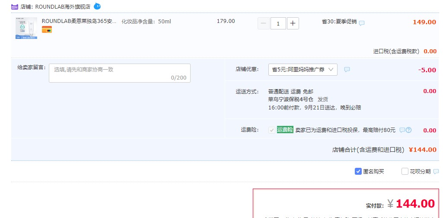Viewport: 446px width, 218px height.
Task: Click the store name ROUNDLAB海外旗舰店
Action: 63,7
